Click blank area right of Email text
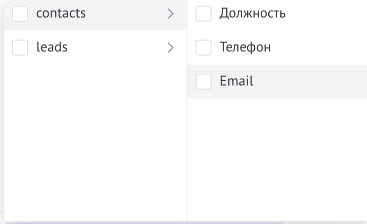The width and height of the screenshot is (367, 224). click(311, 81)
